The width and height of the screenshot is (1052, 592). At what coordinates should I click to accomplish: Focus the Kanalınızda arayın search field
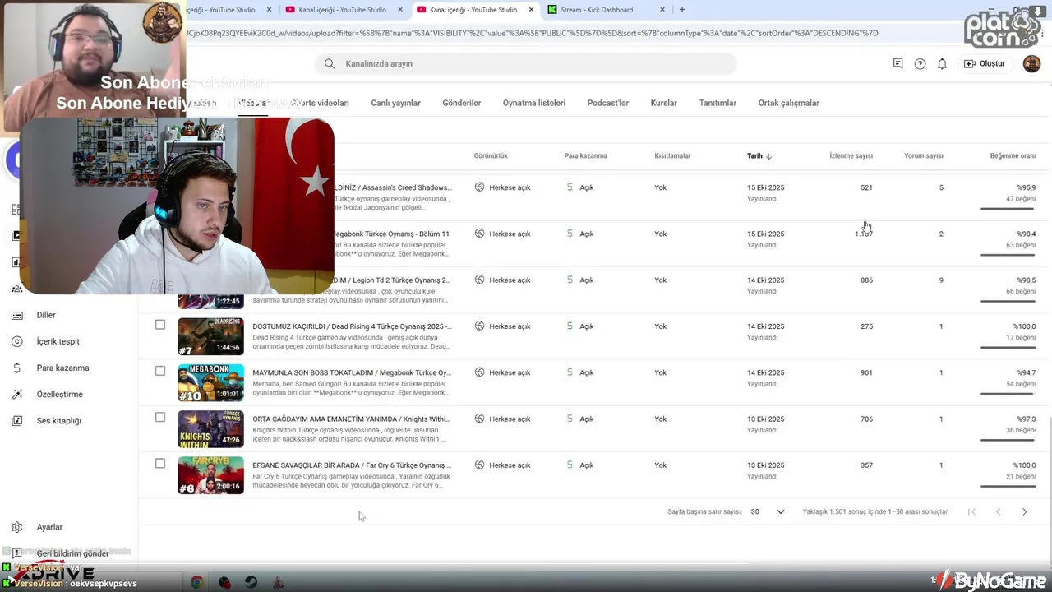526,63
